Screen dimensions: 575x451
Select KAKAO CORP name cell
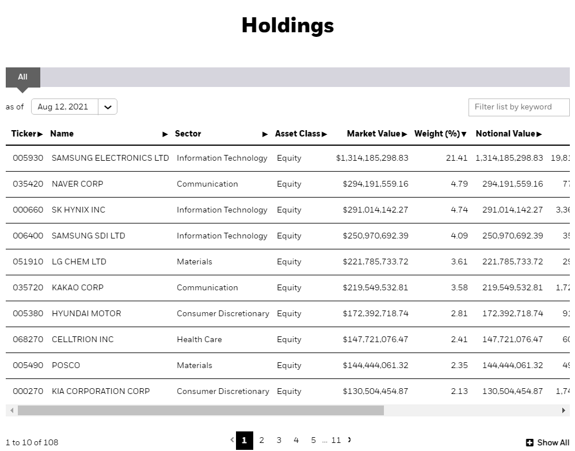pyautogui.click(x=77, y=287)
